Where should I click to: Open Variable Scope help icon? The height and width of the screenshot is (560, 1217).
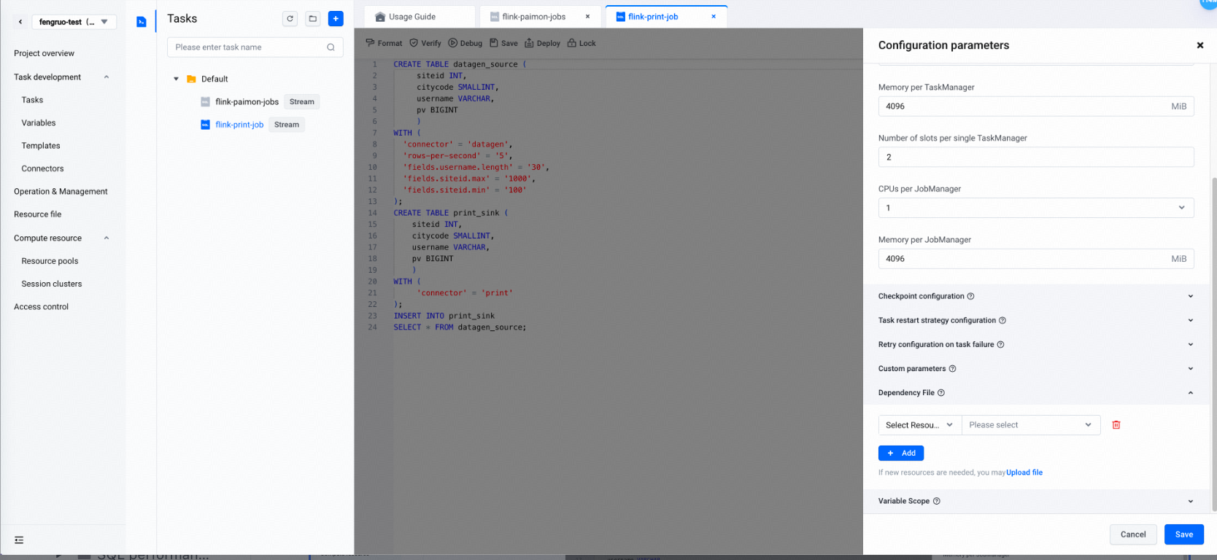coord(936,501)
